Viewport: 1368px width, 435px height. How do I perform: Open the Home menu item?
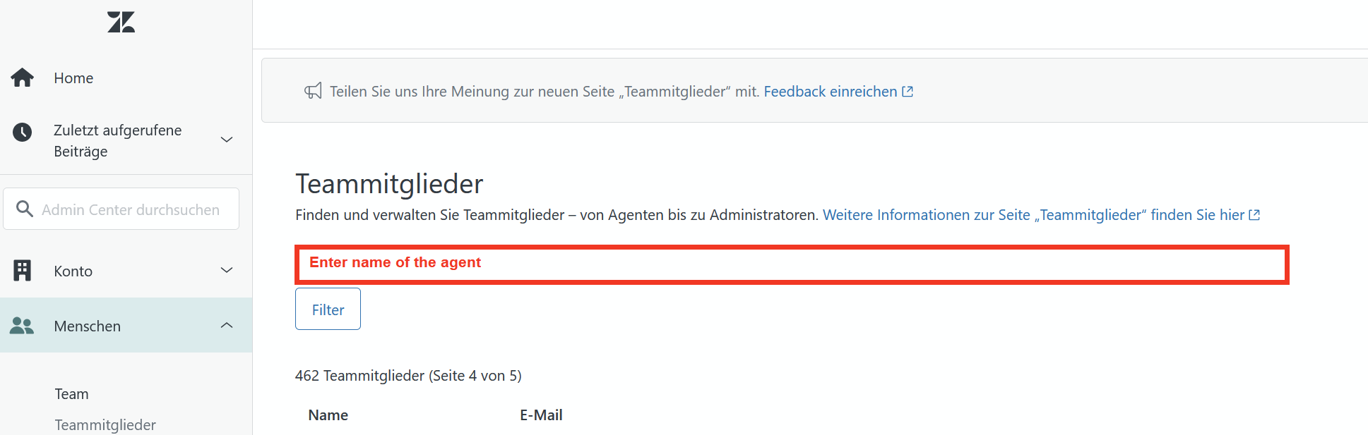[x=73, y=78]
